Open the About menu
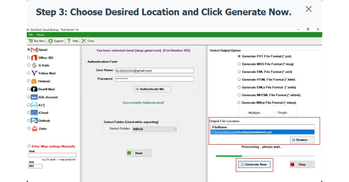Screen dimensions: 349x182 (x=40, y=35)
